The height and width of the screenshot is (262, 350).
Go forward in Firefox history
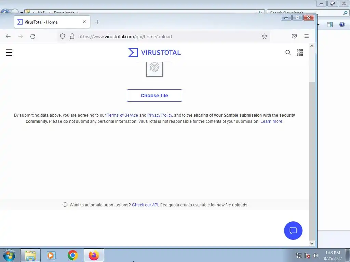(x=20, y=36)
